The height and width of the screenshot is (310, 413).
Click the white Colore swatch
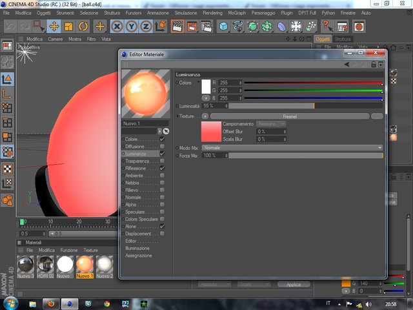click(x=206, y=87)
